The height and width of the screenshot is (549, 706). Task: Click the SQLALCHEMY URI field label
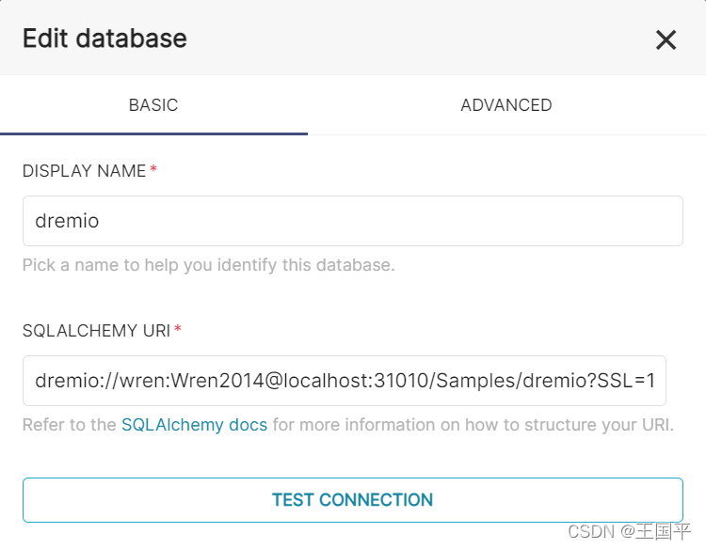click(x=96, y=331)
